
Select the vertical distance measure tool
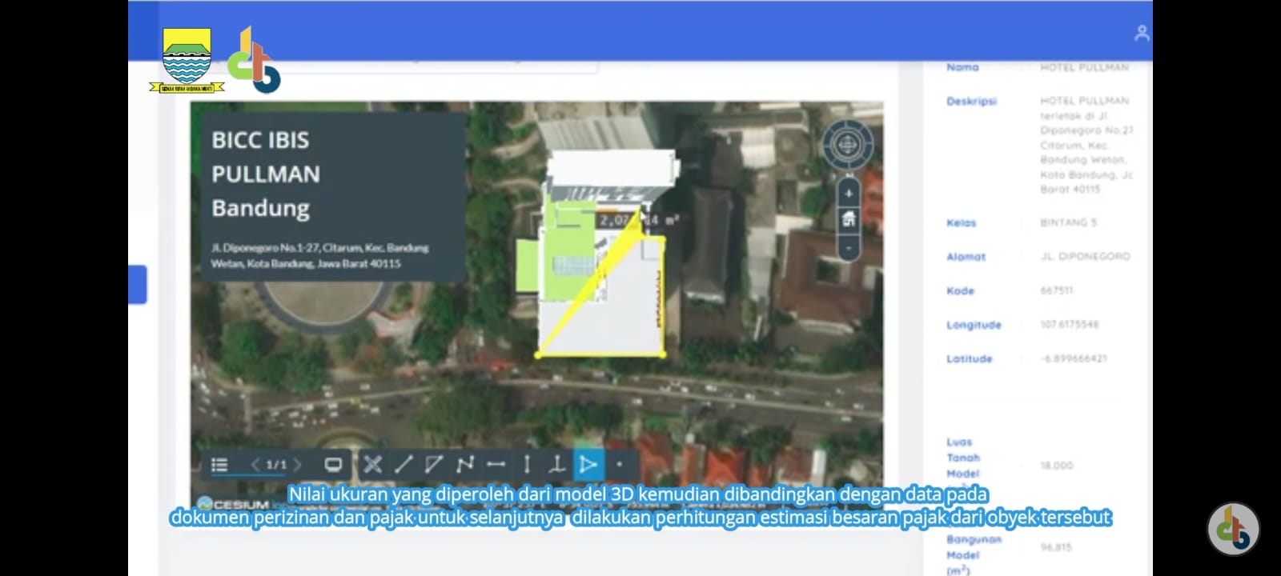point(527,464)
